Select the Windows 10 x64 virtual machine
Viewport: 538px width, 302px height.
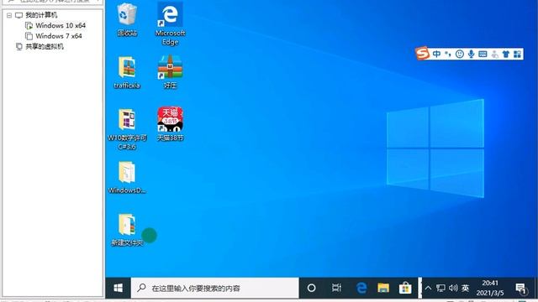tap(61, 25)
